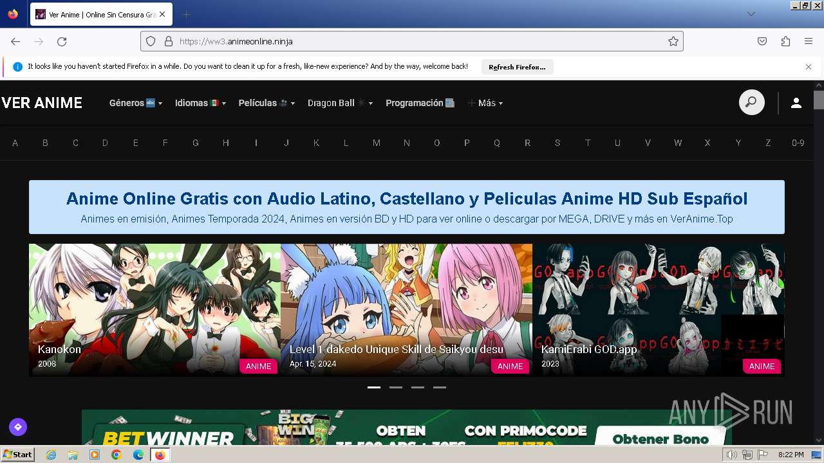Open the Programación page
This screenshot has width=824, height=463.
(x=420, y=103)
